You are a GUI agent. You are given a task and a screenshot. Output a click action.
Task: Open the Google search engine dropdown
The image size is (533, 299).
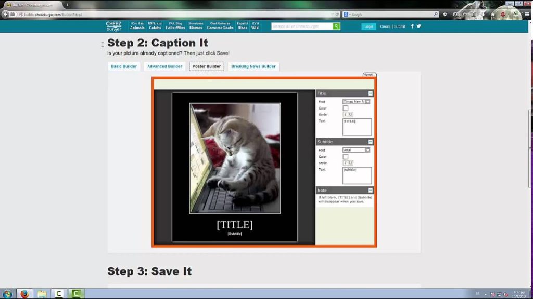tap(347, 15)
